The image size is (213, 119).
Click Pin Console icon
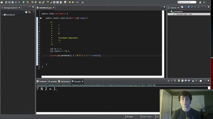pos(193,81)
